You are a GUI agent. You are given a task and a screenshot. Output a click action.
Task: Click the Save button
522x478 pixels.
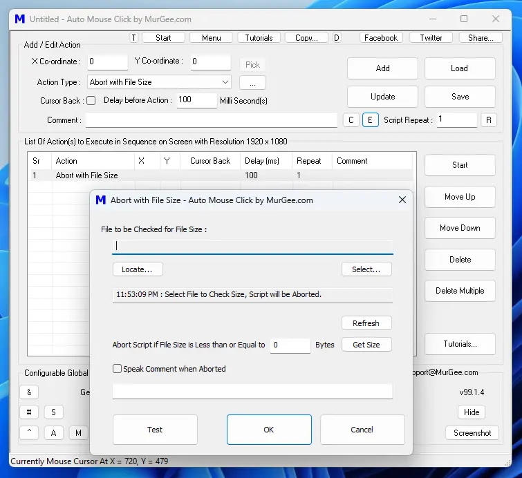(x=460, y=97)
